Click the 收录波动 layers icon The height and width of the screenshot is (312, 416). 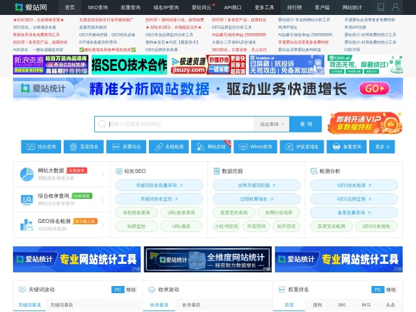coord(151,289)
